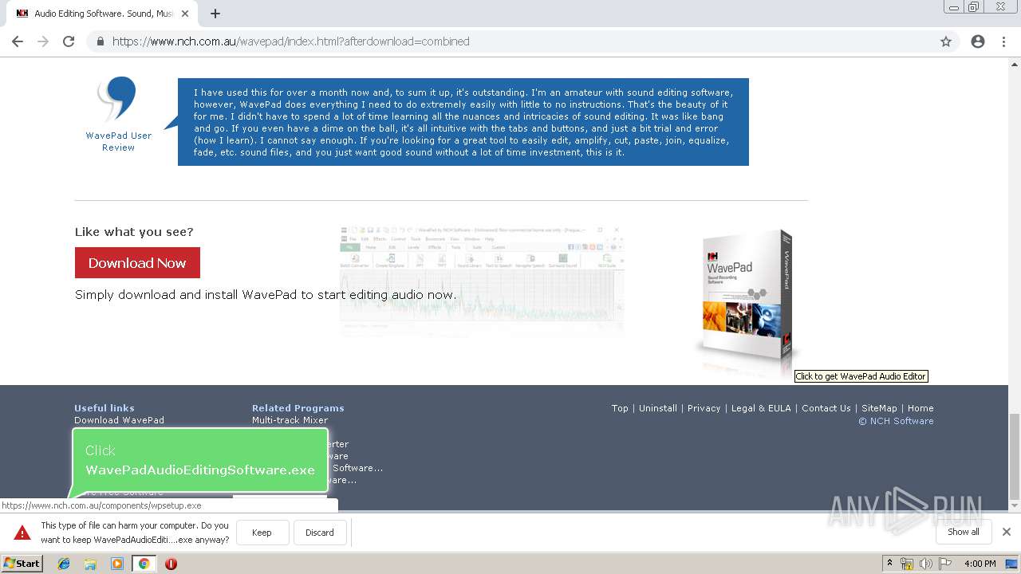Go forward to next page
Viewport: 1021px width, 574px height.
click(43, 41)
